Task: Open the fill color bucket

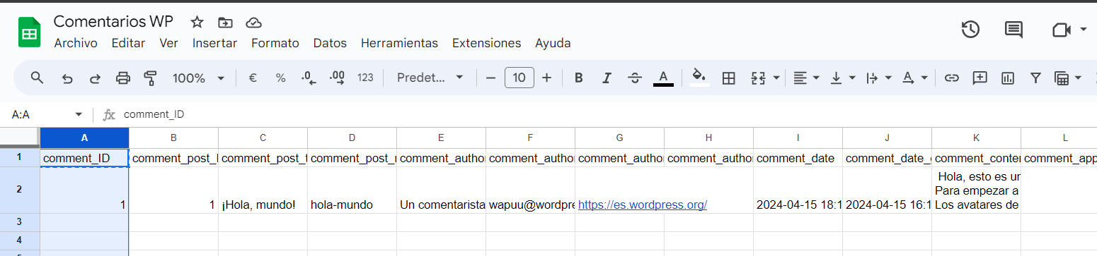Action: pos(699,78)
